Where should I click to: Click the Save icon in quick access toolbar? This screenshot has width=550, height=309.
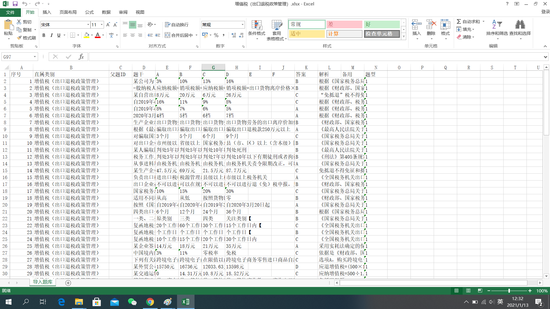tap(15, 4)
